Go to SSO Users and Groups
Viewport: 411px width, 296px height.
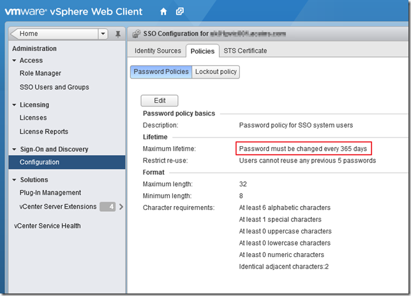pyautogui.click(x=54, y=87)
